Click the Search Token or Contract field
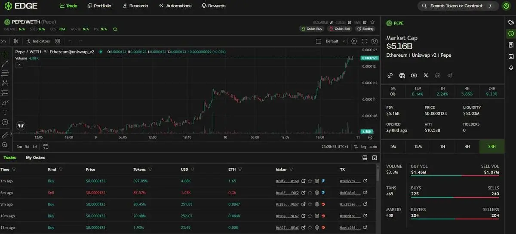516x234 pixels. click(458, 6)
